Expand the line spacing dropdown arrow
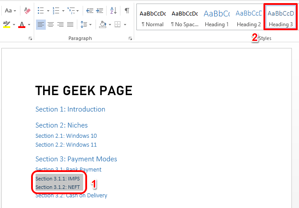Viewport: 299px width, 208px height. (90, 24)
